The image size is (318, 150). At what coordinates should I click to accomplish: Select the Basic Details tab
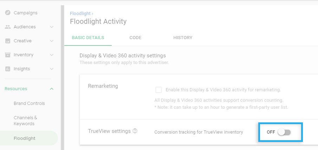pos(88,38)
